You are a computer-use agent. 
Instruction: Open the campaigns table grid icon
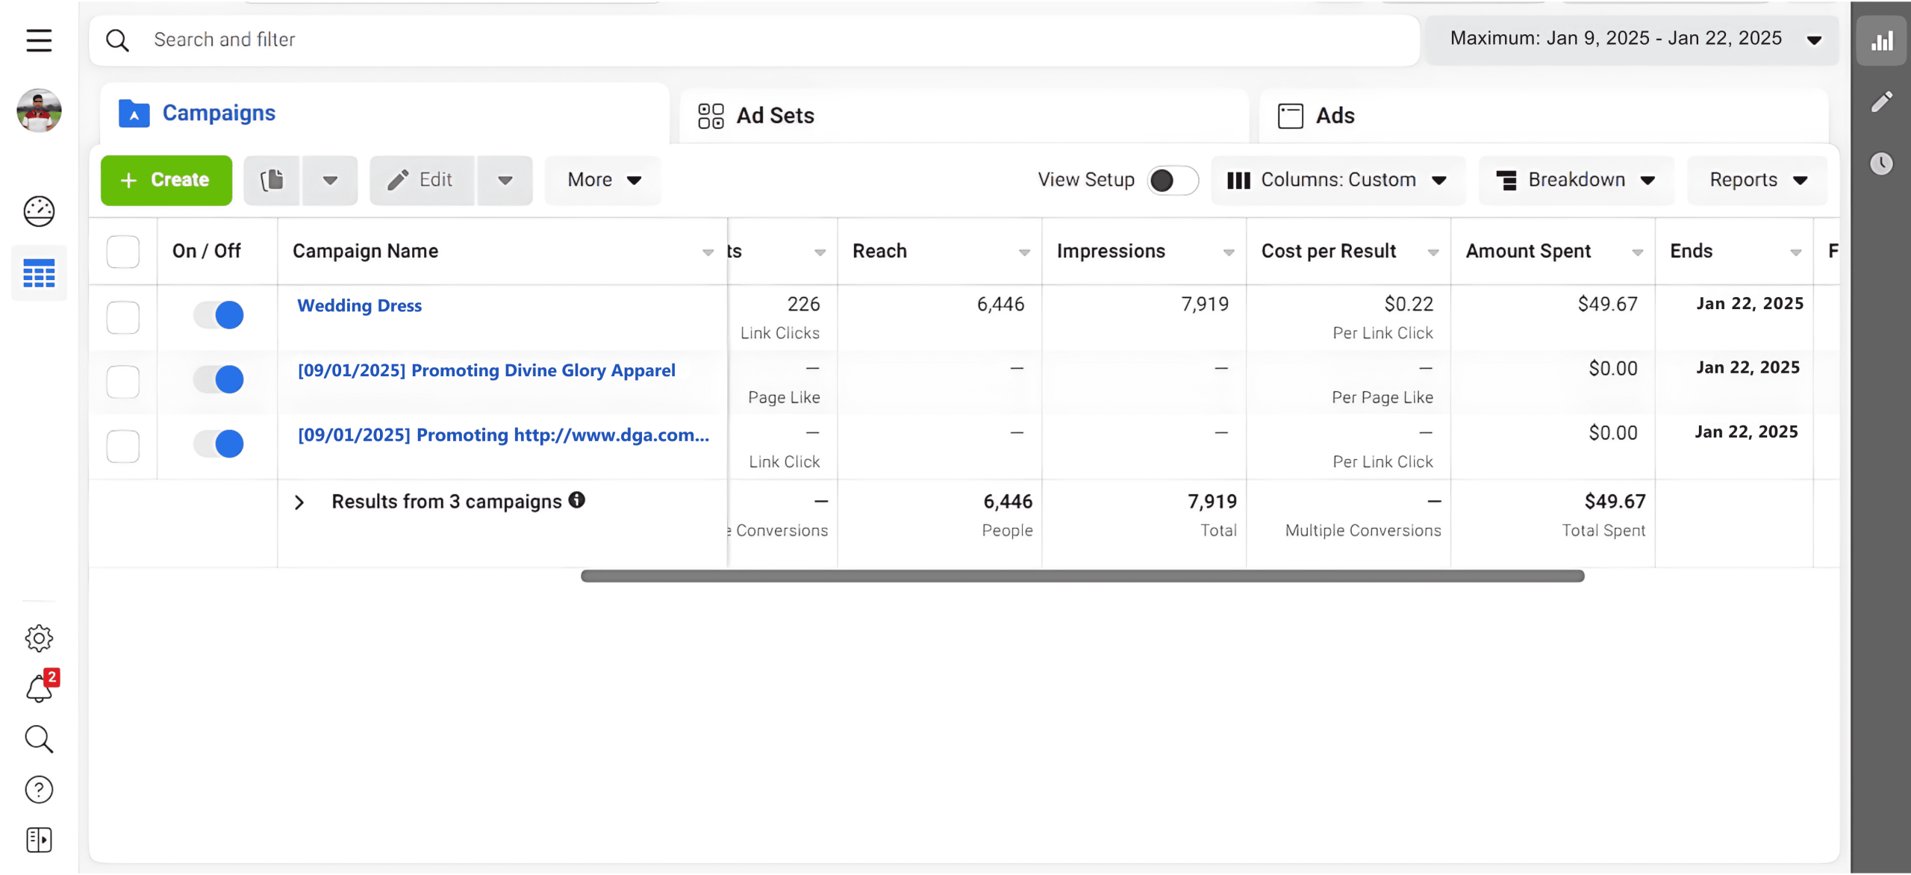(x=39, y=274)
